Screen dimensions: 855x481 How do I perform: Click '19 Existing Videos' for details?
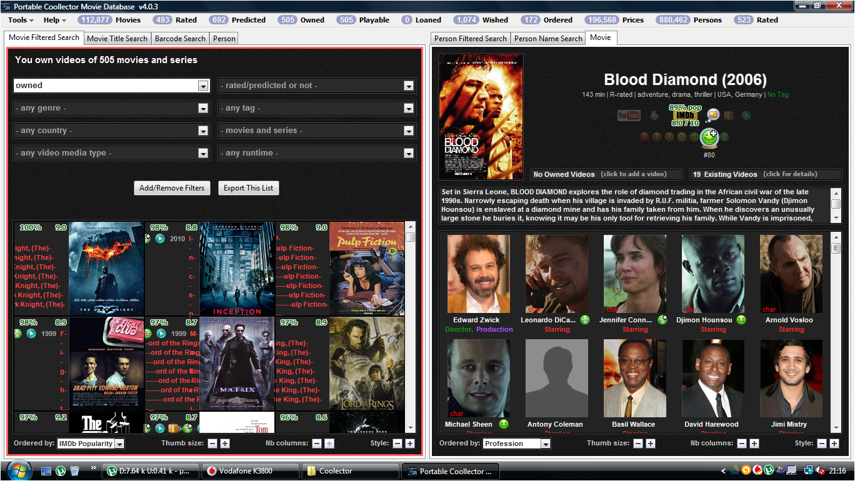click(x=764, y=174)
